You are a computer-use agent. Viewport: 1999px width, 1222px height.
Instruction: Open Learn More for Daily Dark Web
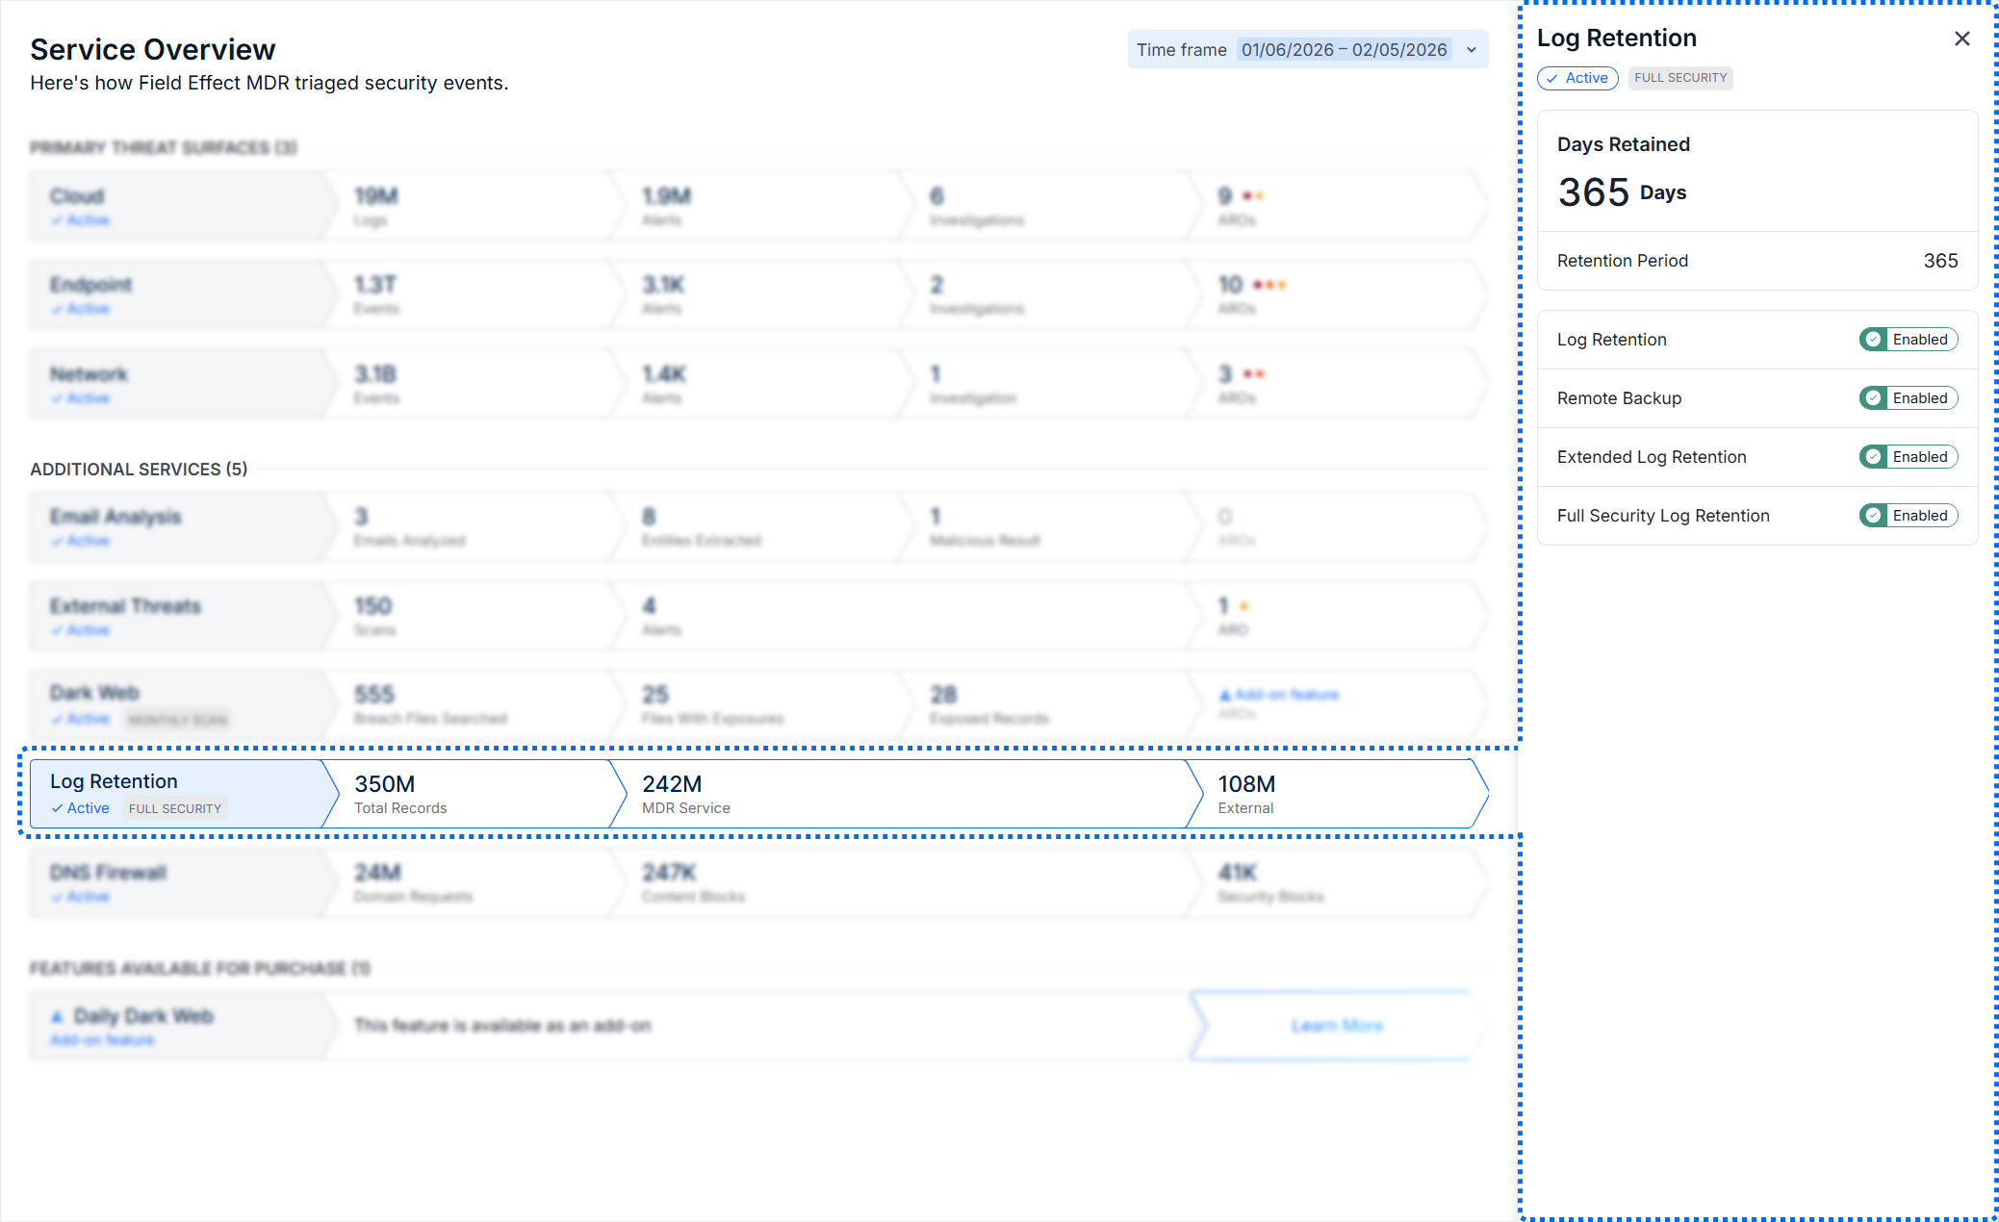click(1336, 1026)
